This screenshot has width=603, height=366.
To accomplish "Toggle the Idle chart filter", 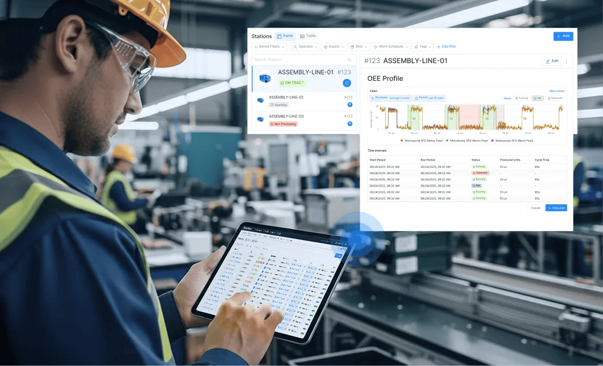I will point(537,98).
